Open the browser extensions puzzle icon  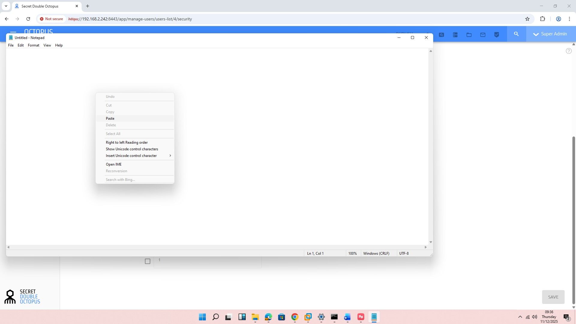(542, 19)
